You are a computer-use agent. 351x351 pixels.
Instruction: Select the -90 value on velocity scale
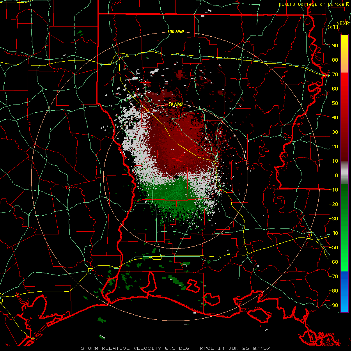tap(333, 305)
